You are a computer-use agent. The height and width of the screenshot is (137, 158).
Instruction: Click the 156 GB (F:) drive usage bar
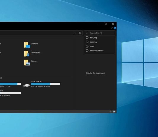point(10,93)
